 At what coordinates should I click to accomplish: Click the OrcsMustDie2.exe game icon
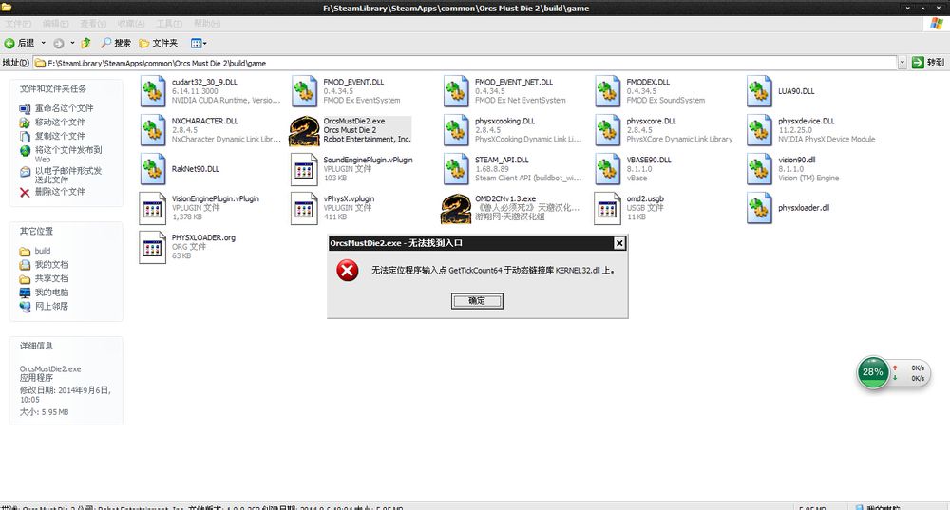coord(304,130)
